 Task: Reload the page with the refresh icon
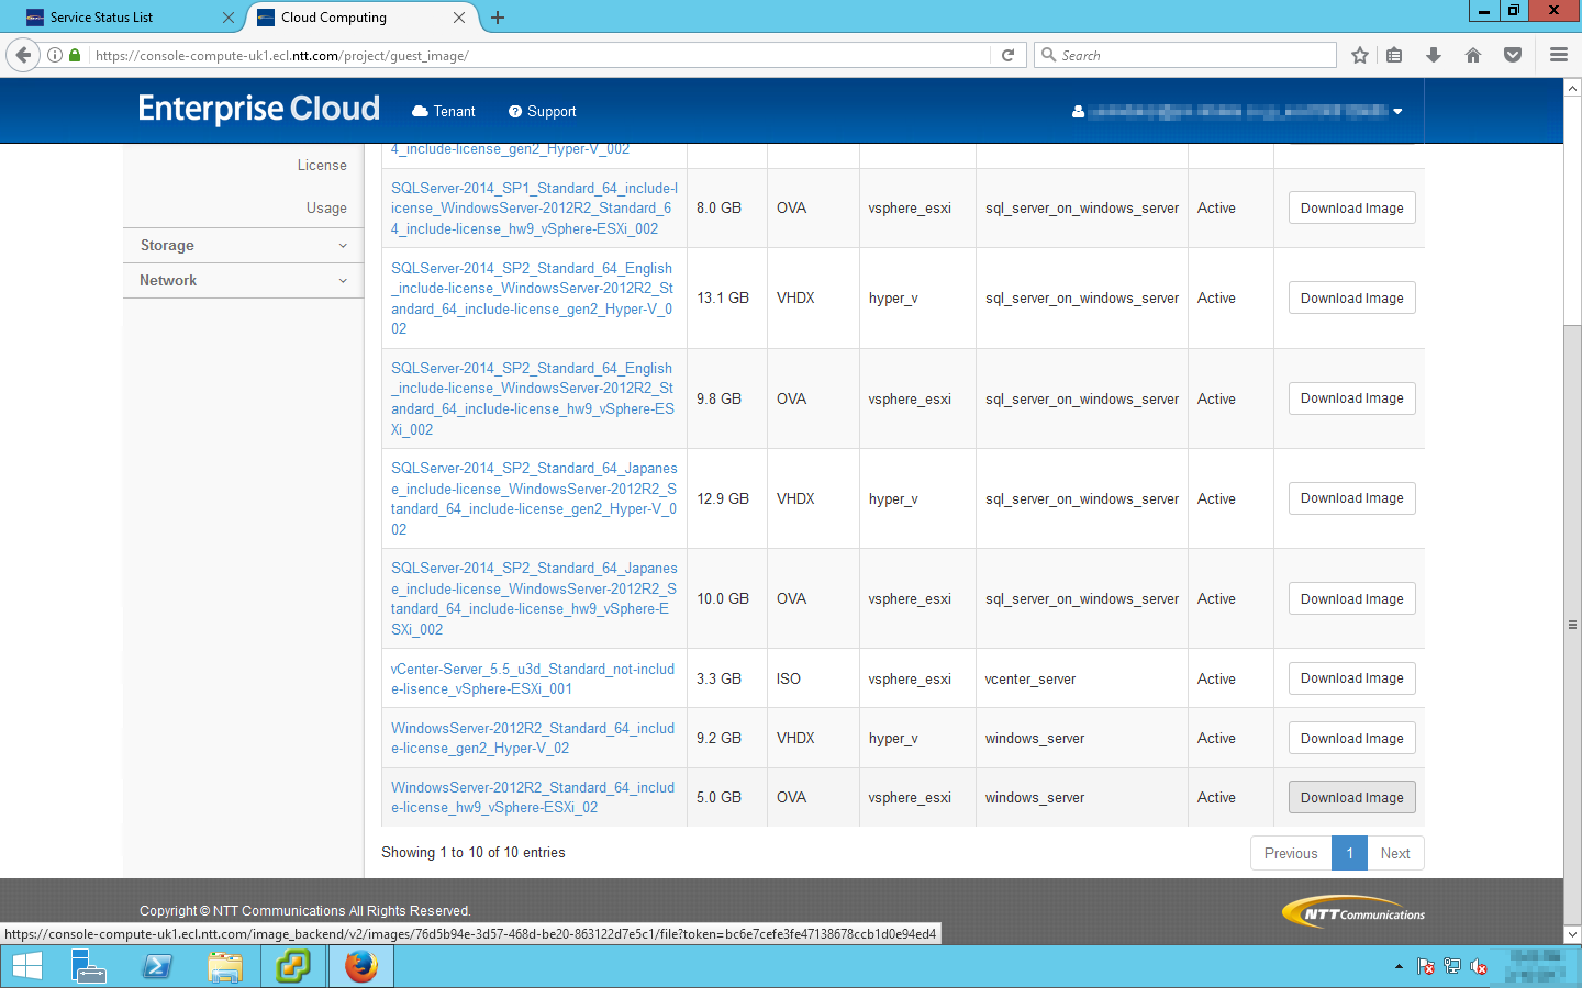point(1007,55)
